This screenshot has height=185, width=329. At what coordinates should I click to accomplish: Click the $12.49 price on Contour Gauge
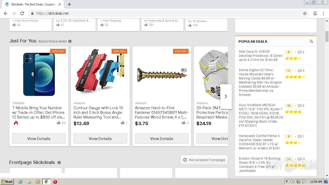point(81,124)
